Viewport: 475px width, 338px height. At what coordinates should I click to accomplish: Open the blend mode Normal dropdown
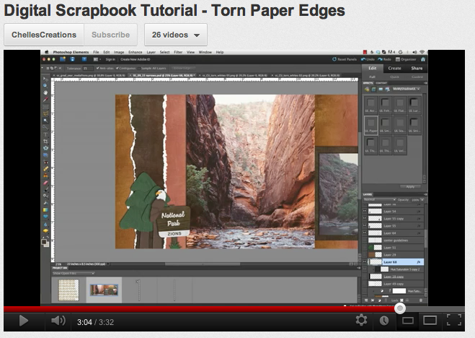click(x=380, y=199)
